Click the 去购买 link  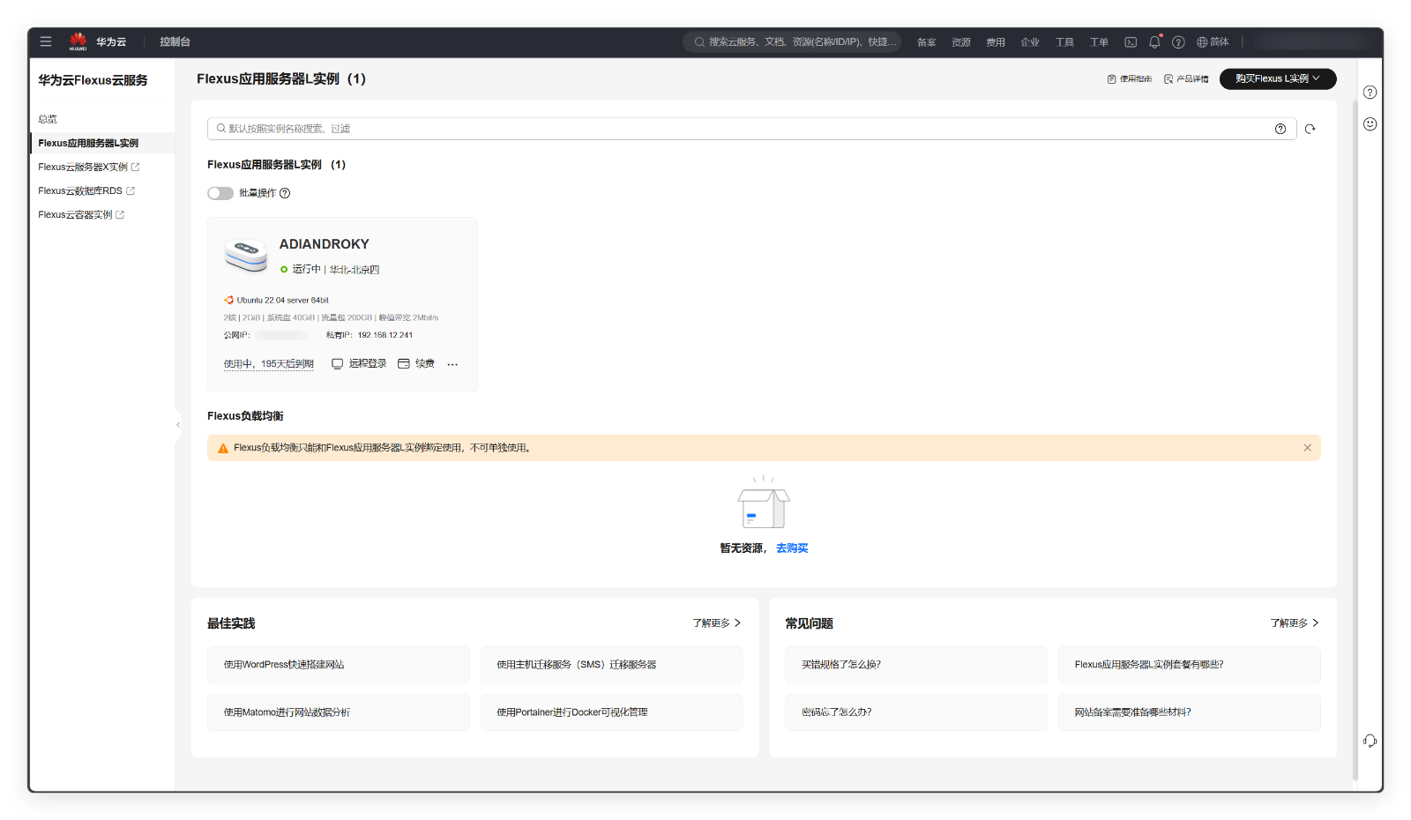pyautogui.click(x=792, y=548)
